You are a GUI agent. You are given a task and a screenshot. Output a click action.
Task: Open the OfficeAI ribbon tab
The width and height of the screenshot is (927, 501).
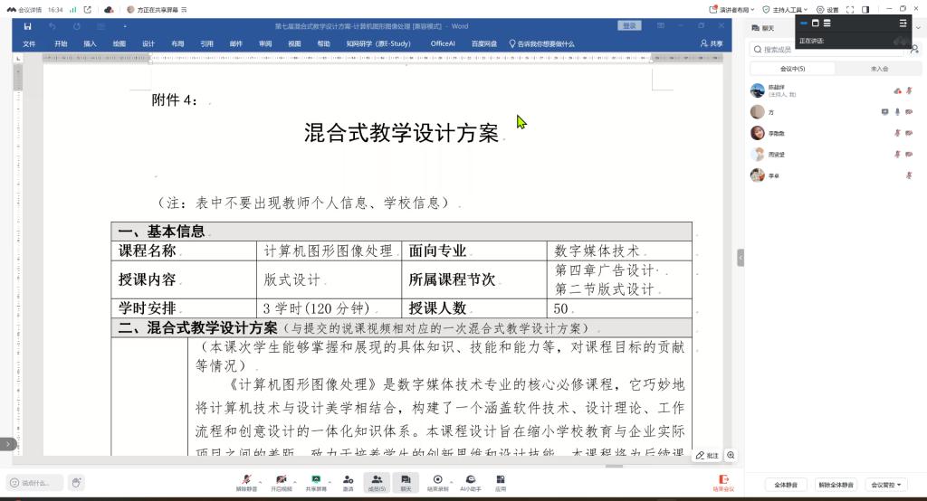click(x=443, y=43)
